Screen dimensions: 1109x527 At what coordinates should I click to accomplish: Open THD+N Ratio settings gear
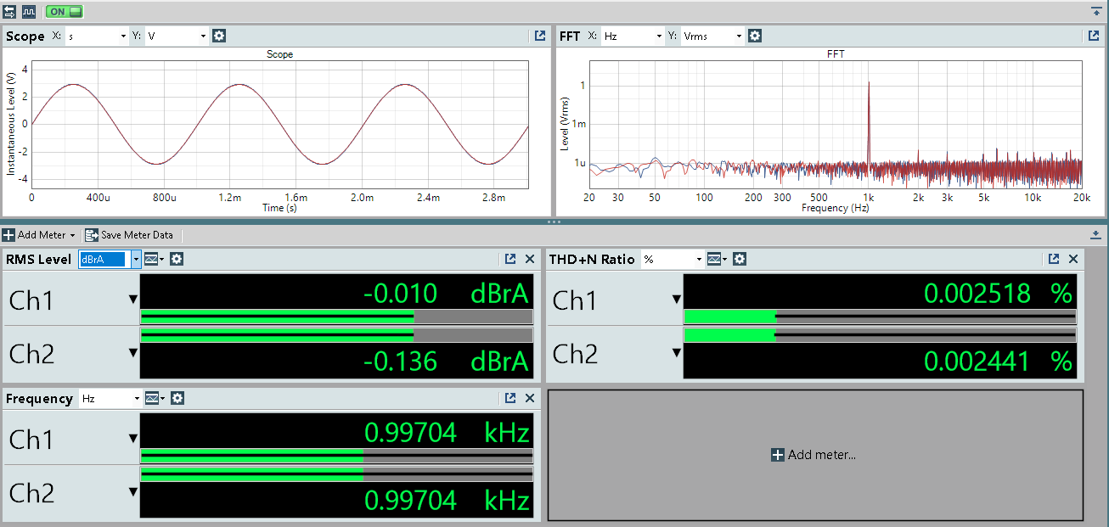pyautogui.click(x=740, y=259)
